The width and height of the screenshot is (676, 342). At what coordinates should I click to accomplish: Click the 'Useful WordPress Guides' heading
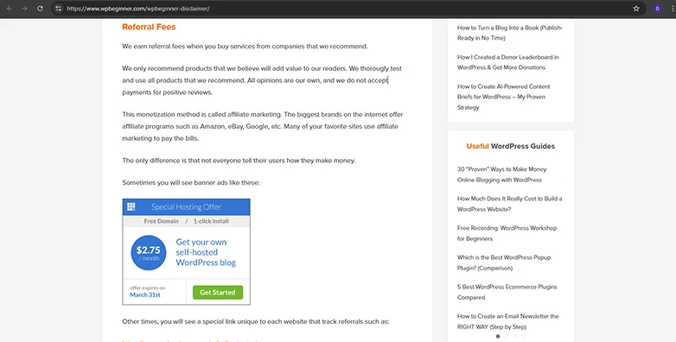point(510,146)
